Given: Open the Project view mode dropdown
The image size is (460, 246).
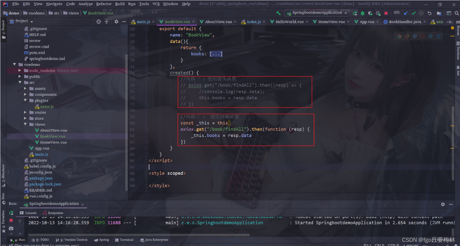Looking at the screenshot, I should 31,22.
